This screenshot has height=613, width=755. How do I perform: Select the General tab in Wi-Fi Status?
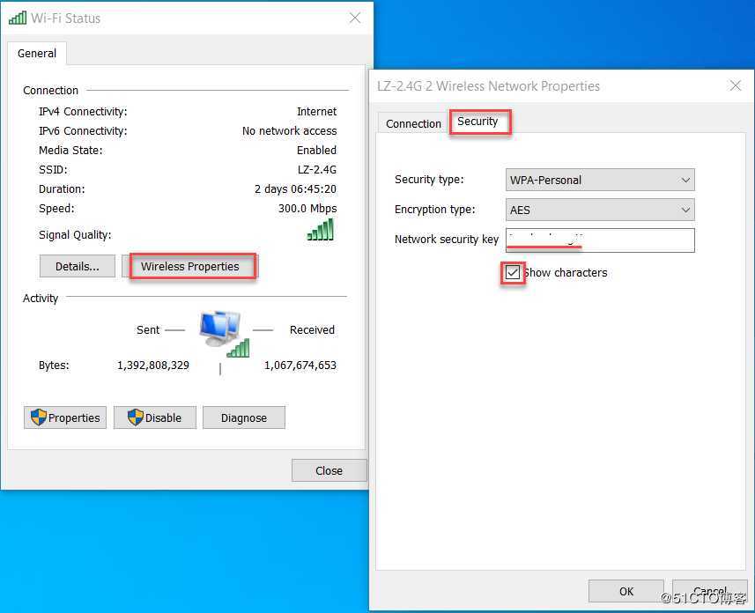[x=37, y=54]
